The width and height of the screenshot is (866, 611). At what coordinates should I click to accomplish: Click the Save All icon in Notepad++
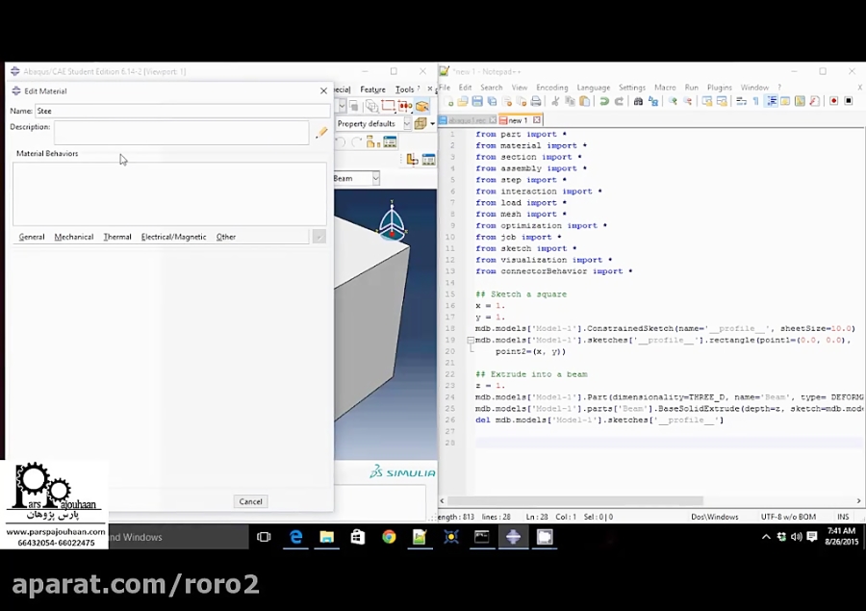tap(493, 103)
